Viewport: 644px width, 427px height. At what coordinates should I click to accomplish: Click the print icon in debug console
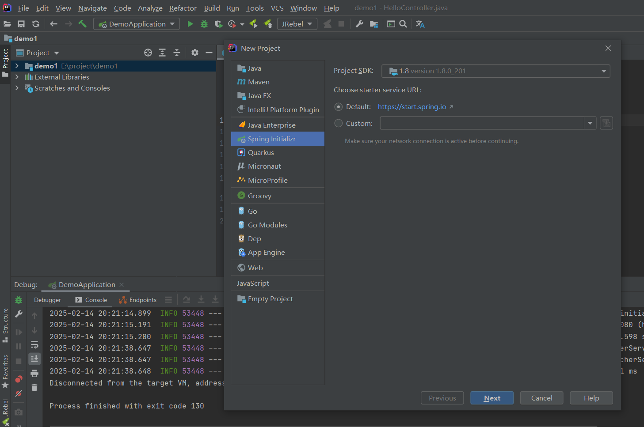(34, 374)
